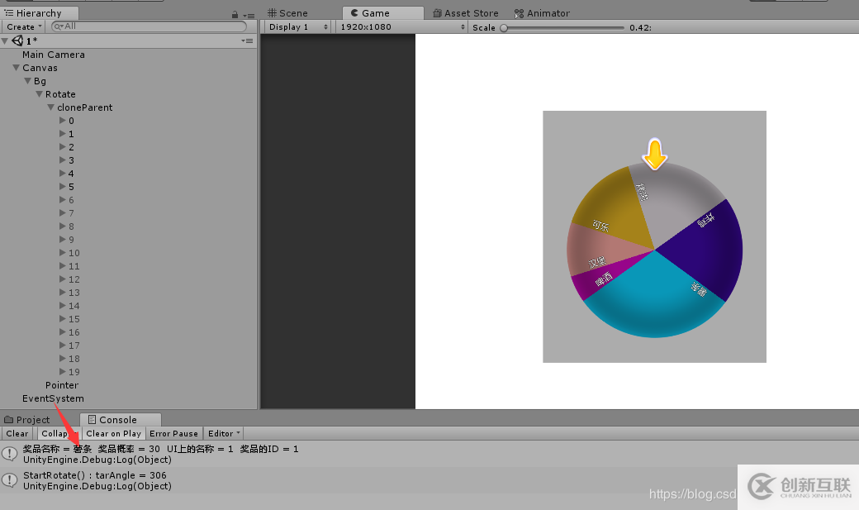Collapse the Canvas object
Image resolution: width=859 pixels, height=510 pixels.
16,68
